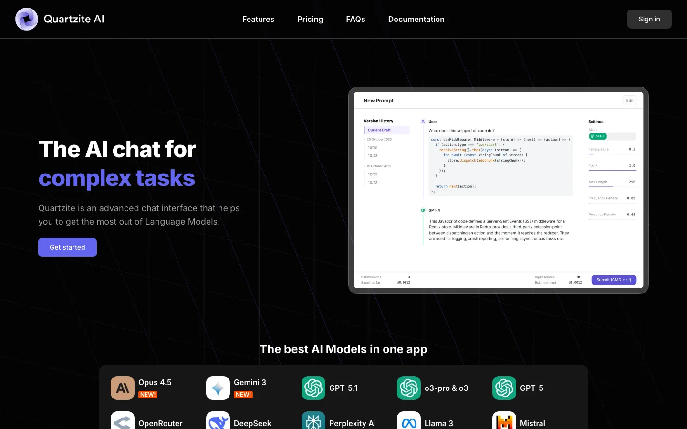Click the 'OpenRouter' label
This screenshot has width=687, height=429.
[x=160, y=423]
